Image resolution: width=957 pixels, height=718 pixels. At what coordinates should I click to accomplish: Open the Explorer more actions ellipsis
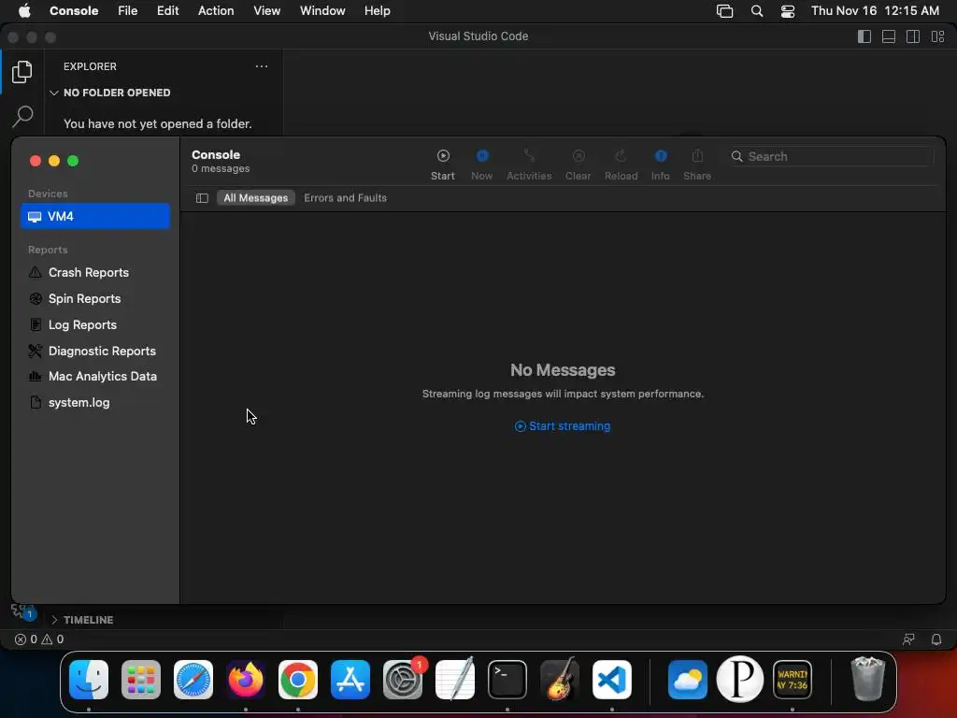pos(262,66)
